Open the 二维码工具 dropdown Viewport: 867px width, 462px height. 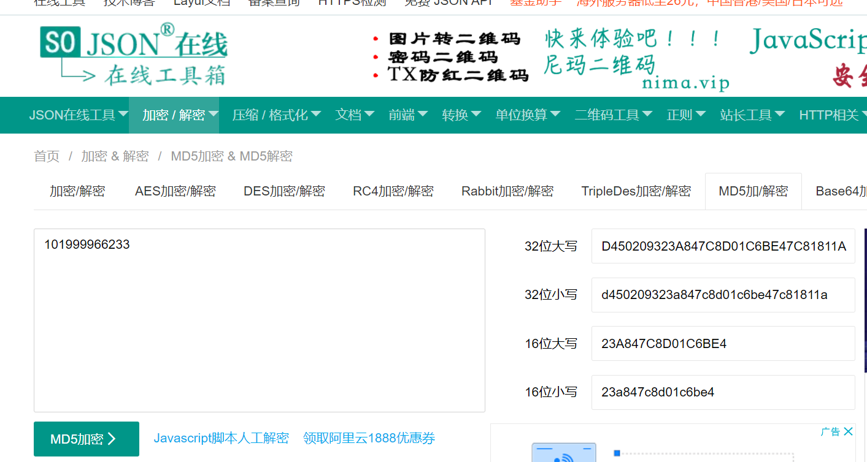[x=612, y=115]
